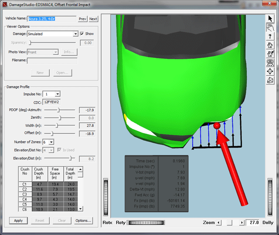Uncheck the Show damage checkbox

82,34
